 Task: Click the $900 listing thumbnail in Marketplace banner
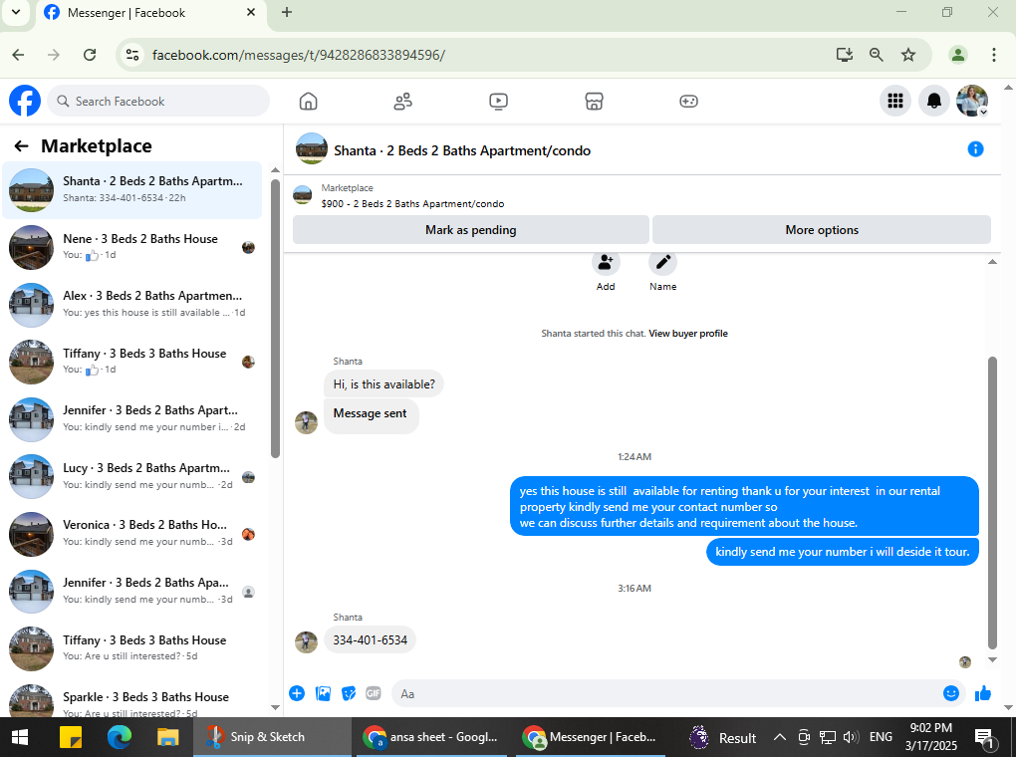[303, 194]
